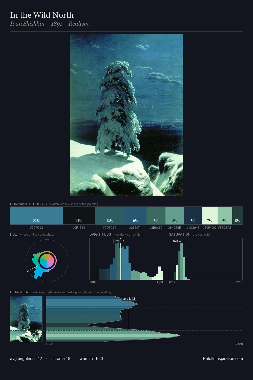Image resolution: width=253 pixels, height=380 pixels.
Task: Click the 'DOMINANT 10 COLORS' heading
Action: (x=28, y=204)
